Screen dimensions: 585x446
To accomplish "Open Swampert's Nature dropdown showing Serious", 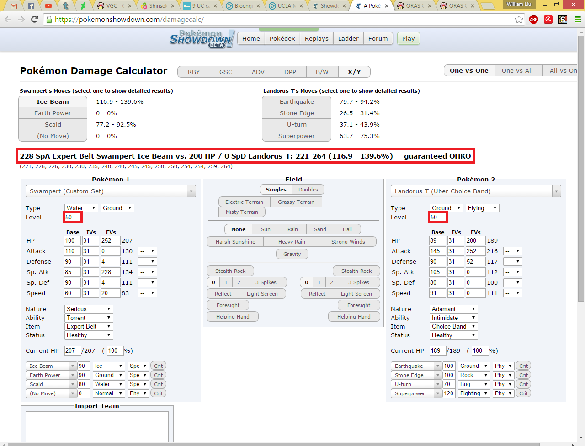I will pos(88,309).
